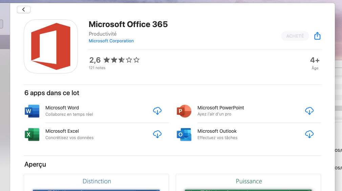Select the 'Microsoft Excel' title text
This screenshot has height=191, width=342.
(x=62, y=131)
